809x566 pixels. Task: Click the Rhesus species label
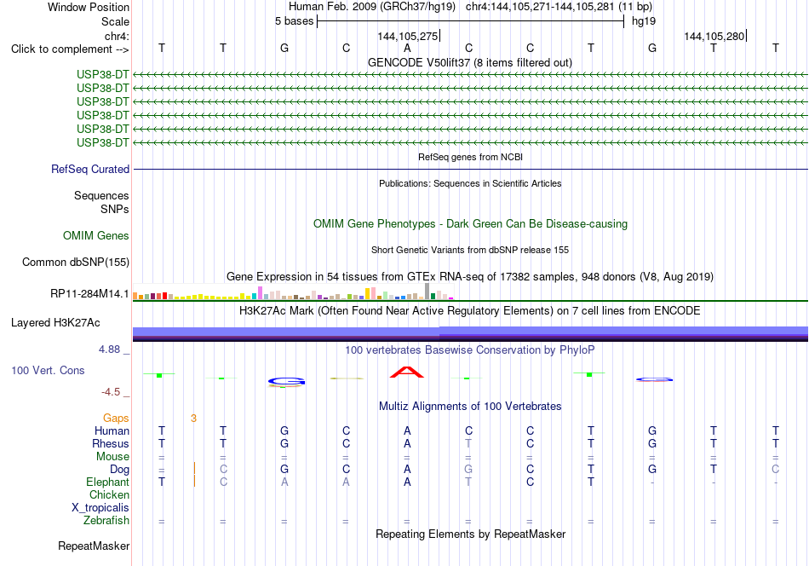[111, 443]
